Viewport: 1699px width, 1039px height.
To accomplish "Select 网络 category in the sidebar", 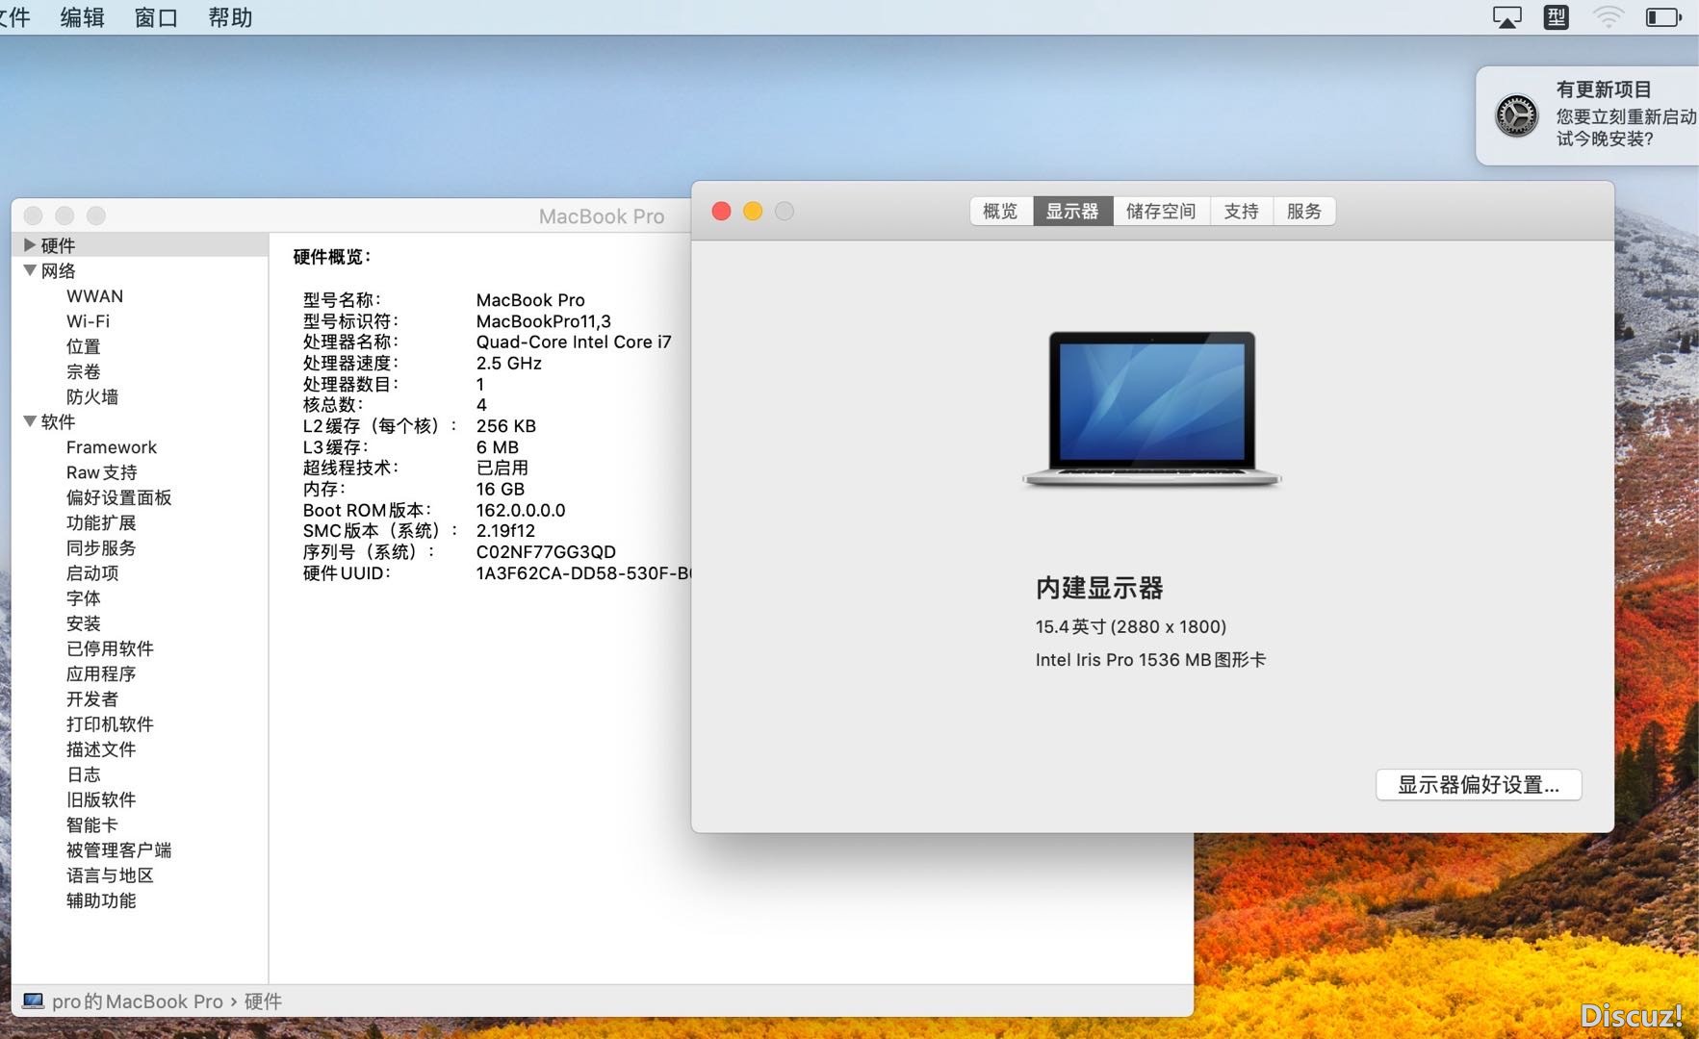I will [x=58, y=270].
